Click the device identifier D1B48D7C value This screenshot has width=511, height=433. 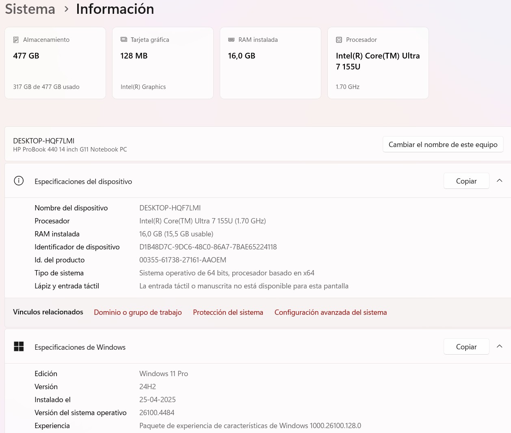click(x=208, y=247)
